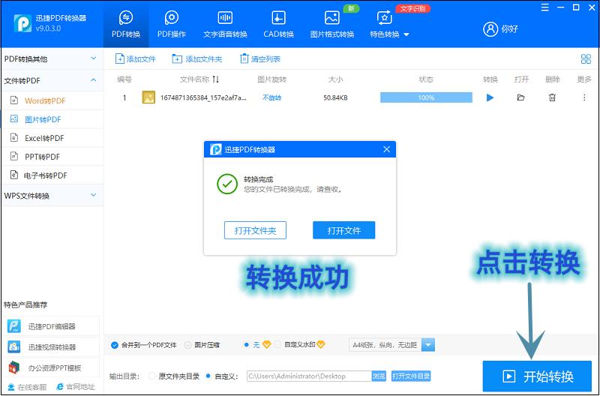Click the 迅捷视频转换器 icon

click(x=14, y=347)
